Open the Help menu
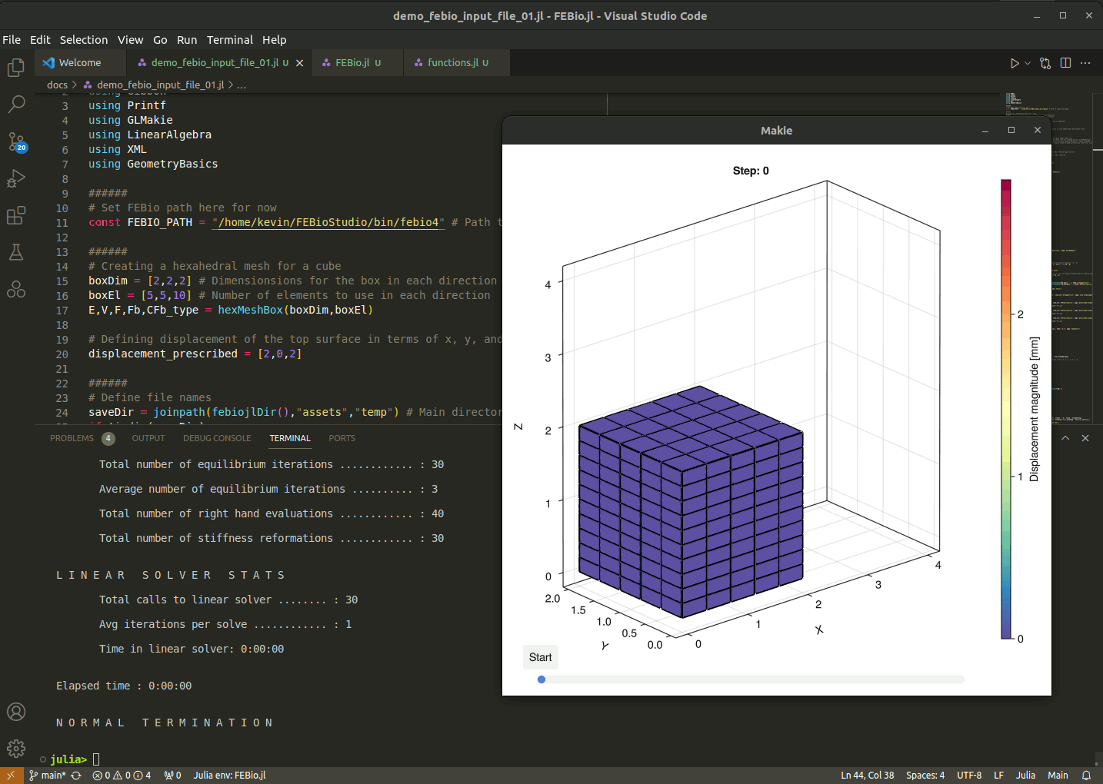Image resolution: width=1103 pixels, height=784 pixels. coord(274,40)
